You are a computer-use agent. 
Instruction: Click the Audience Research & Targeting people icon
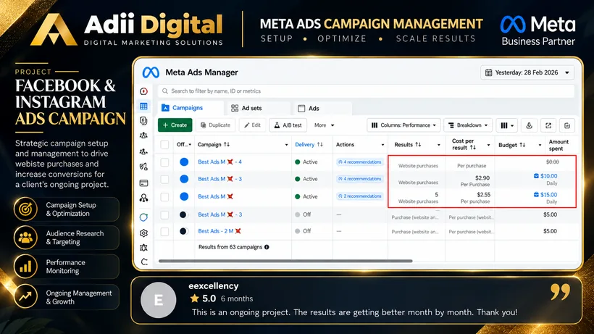tap(26, 238)
